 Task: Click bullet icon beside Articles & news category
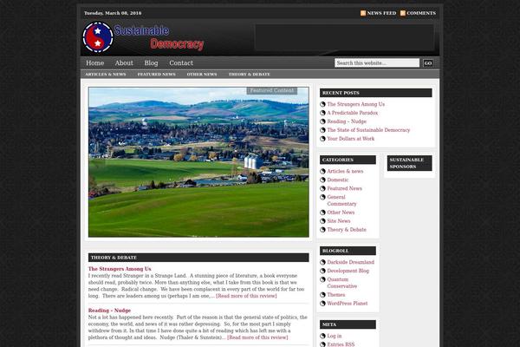tap(322, 172)
